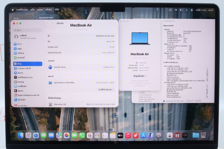
Task: Open Trash in the Dock
Action: [203, 135]
